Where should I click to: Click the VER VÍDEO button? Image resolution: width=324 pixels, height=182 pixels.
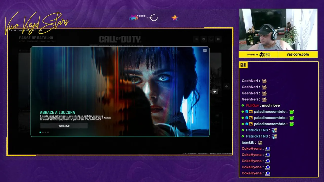point(64,126)
